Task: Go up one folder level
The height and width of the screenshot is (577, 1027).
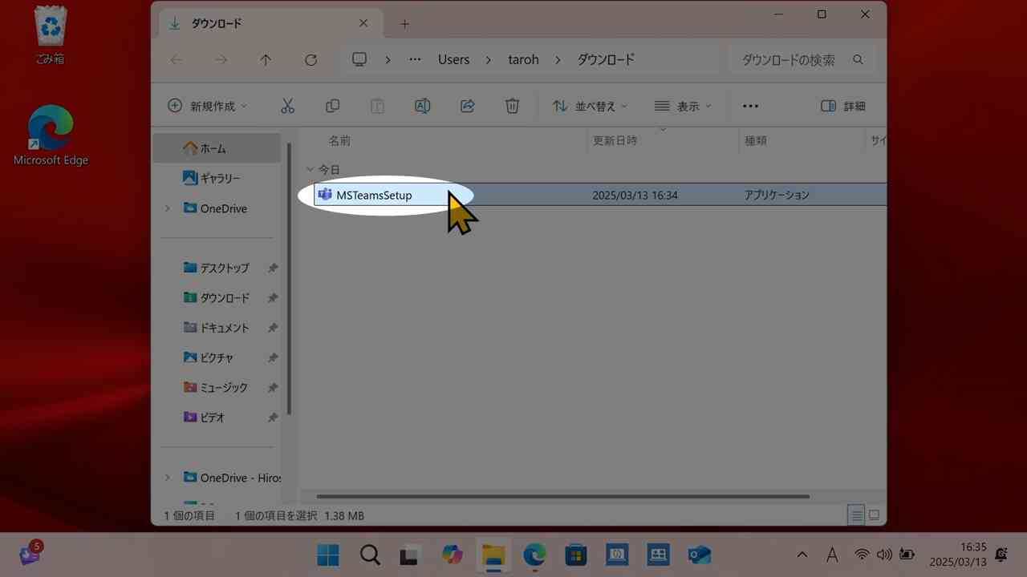Action: point(266,59)
